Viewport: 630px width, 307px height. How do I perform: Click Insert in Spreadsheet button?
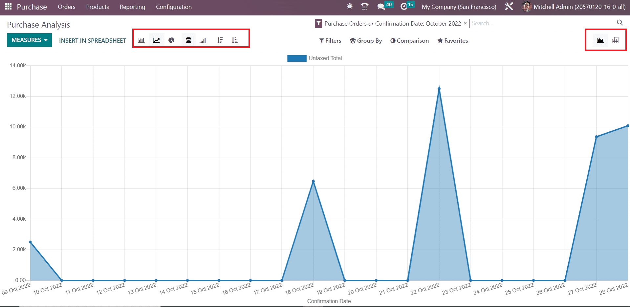[x=93, y=40]
